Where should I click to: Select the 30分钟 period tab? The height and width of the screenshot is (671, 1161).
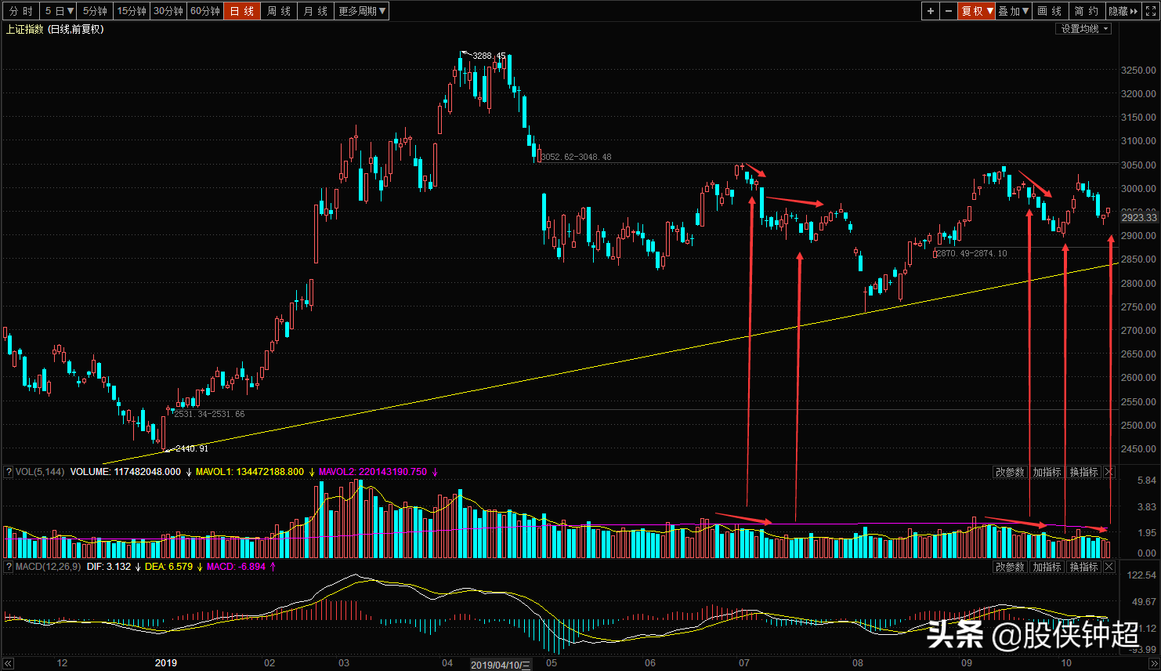point(168,11)
